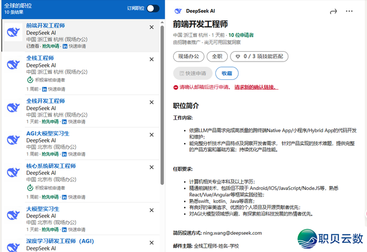Dismiss the 全栈工程师 job listing

point(152,59)
